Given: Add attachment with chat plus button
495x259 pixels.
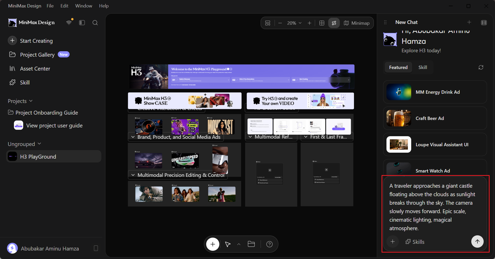Looking at the screenshot, I should coord(393,241).
